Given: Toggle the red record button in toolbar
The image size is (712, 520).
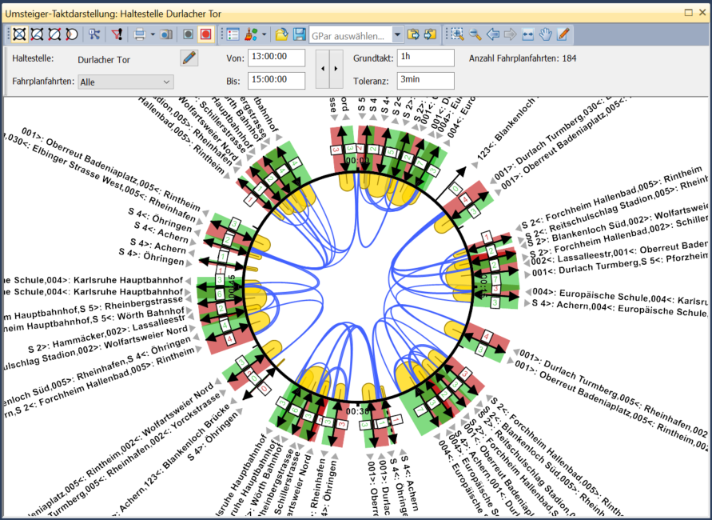Looking at the screenshot, I should pos(205,34).
